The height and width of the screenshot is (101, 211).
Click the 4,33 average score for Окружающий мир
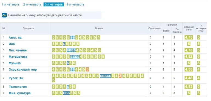[189, 70]
